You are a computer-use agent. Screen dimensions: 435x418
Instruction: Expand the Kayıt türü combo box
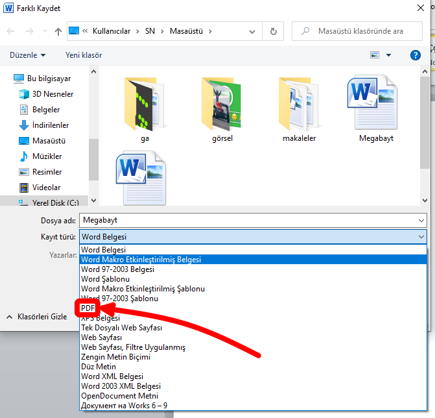[253, 237]
